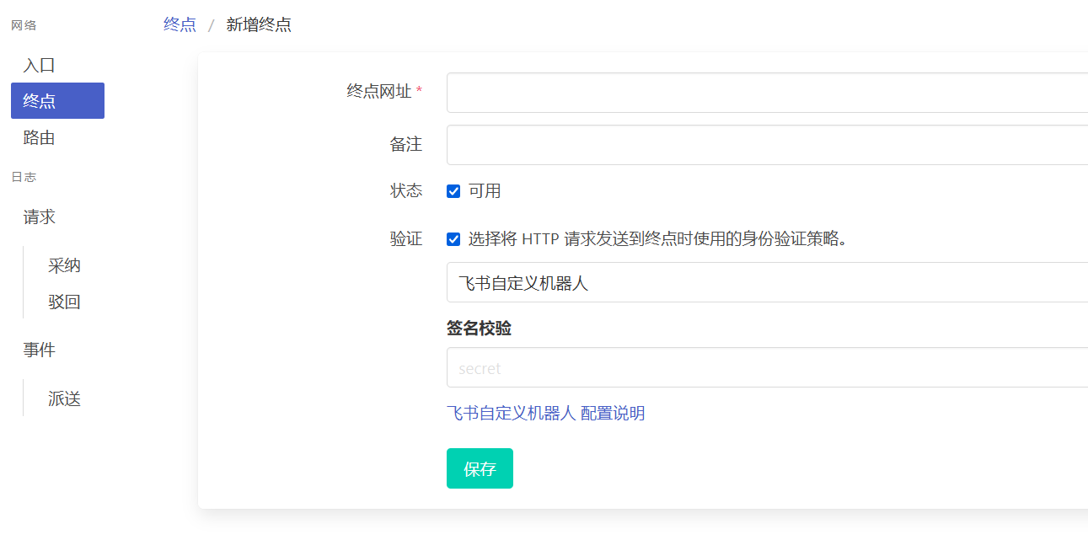Click the secret signature input field
Viewport: 1088px width, 540px height.
point(767,368)
